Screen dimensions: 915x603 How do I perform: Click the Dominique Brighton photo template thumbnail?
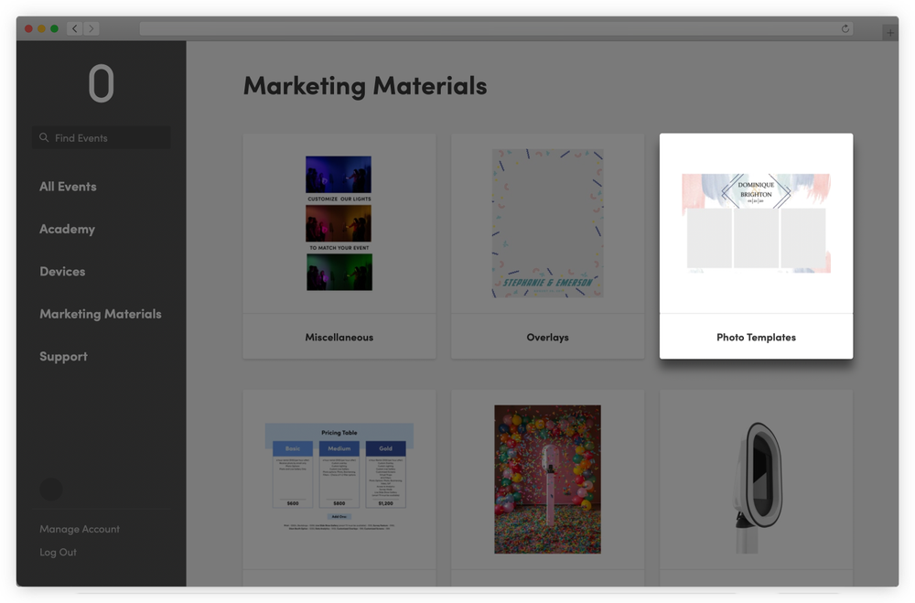click(757, 223)
